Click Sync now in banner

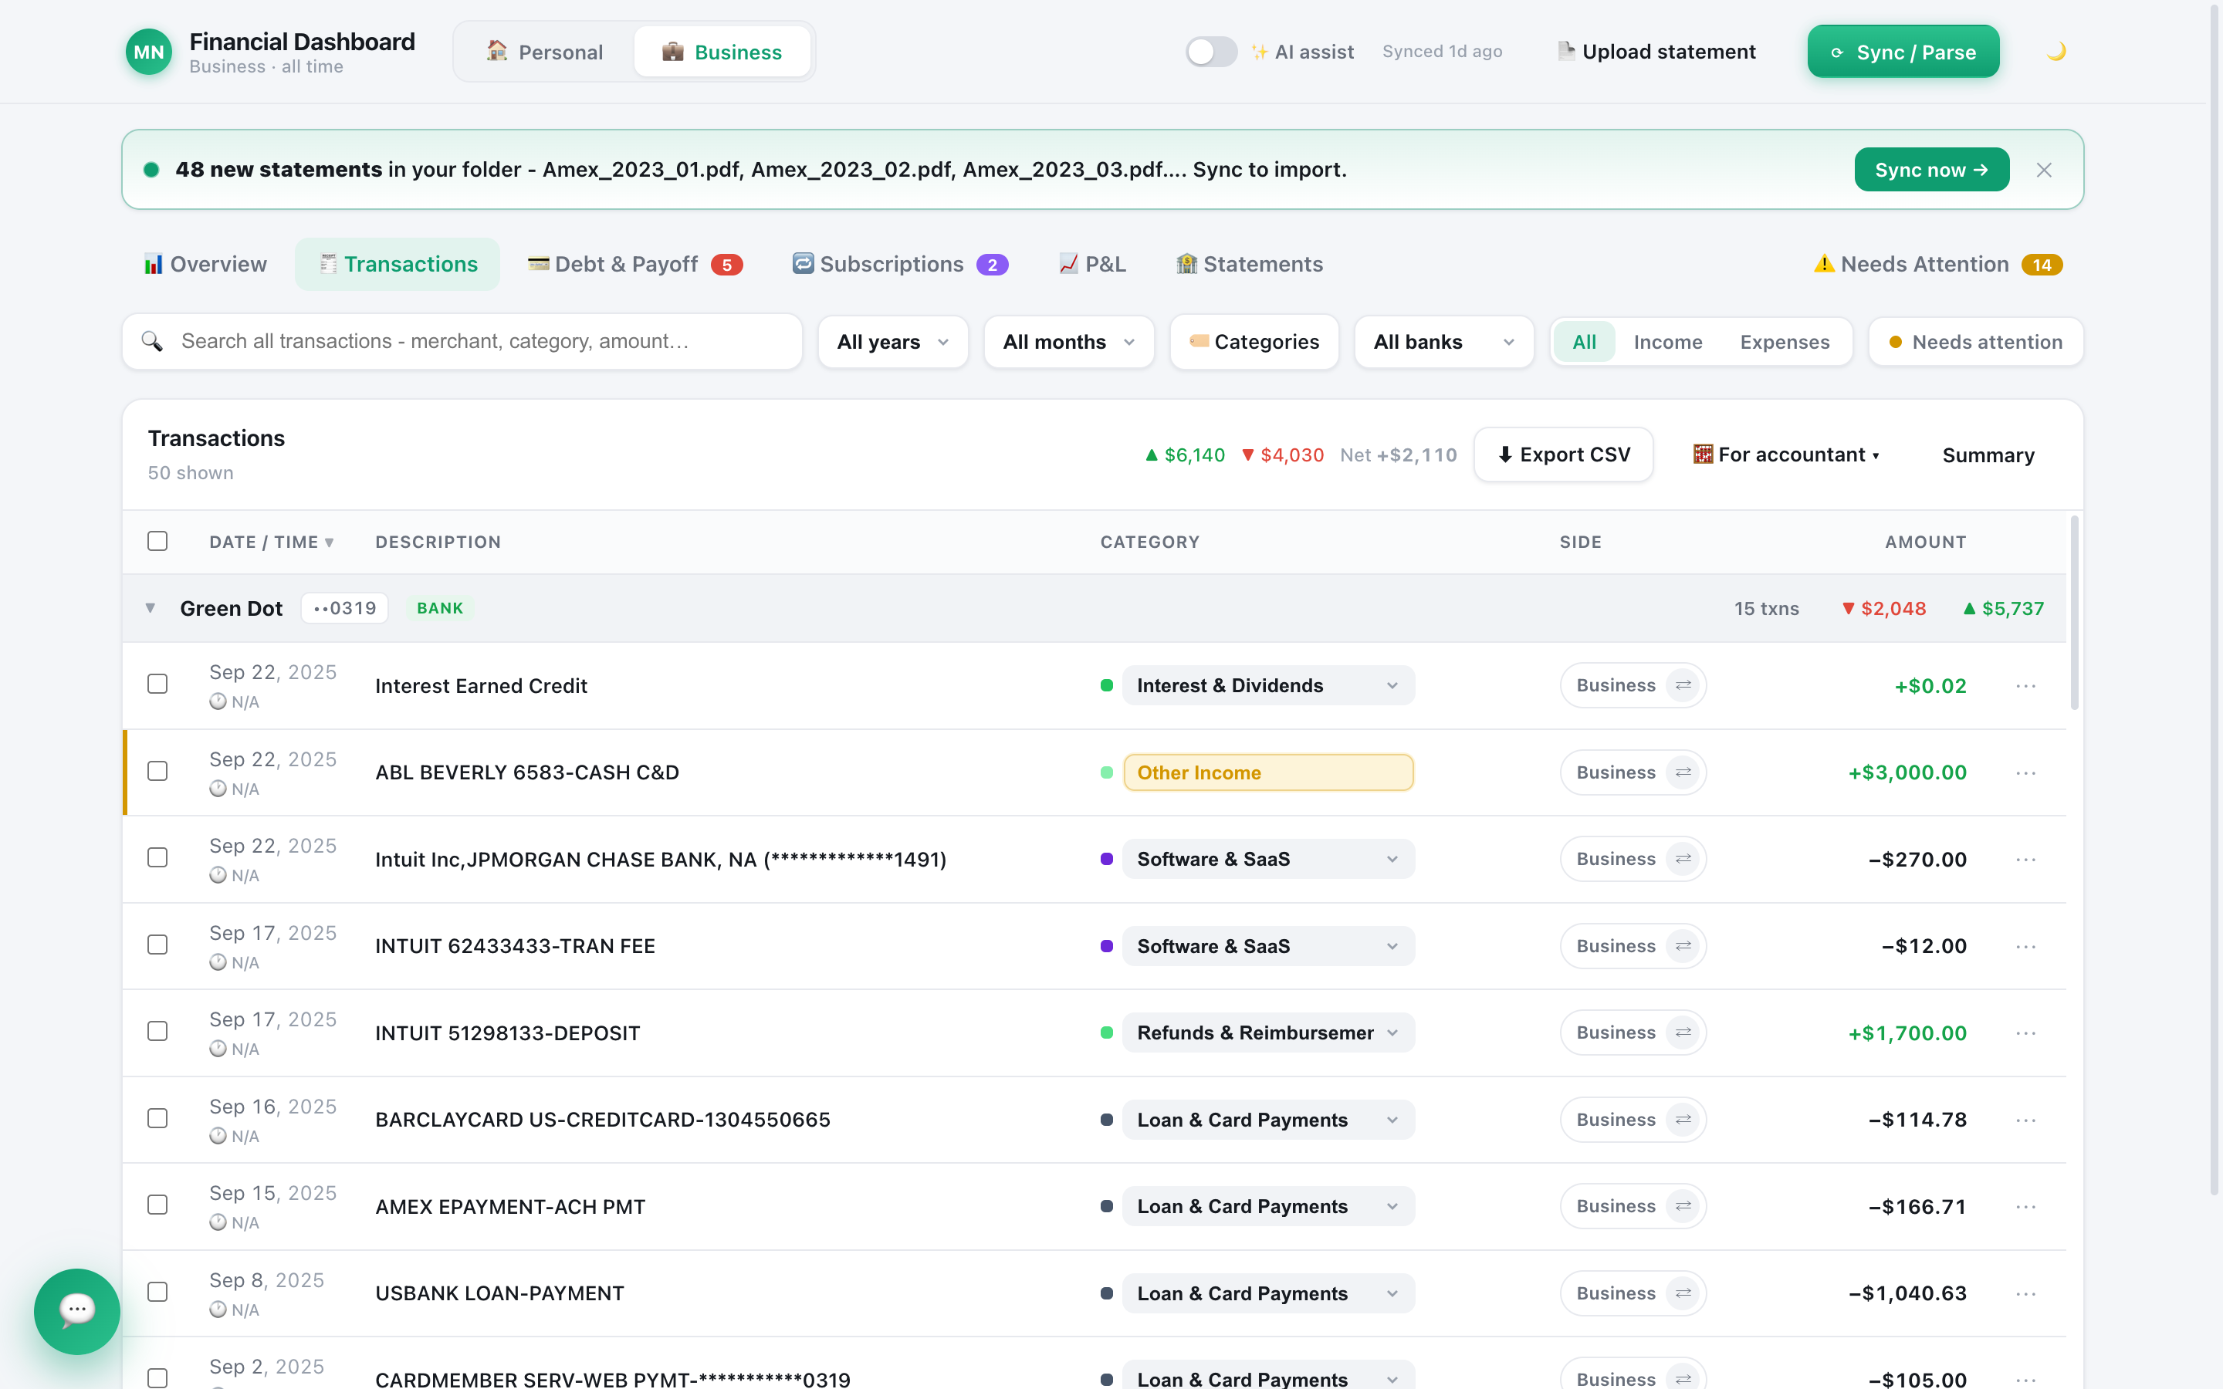tap(1931, 170)
